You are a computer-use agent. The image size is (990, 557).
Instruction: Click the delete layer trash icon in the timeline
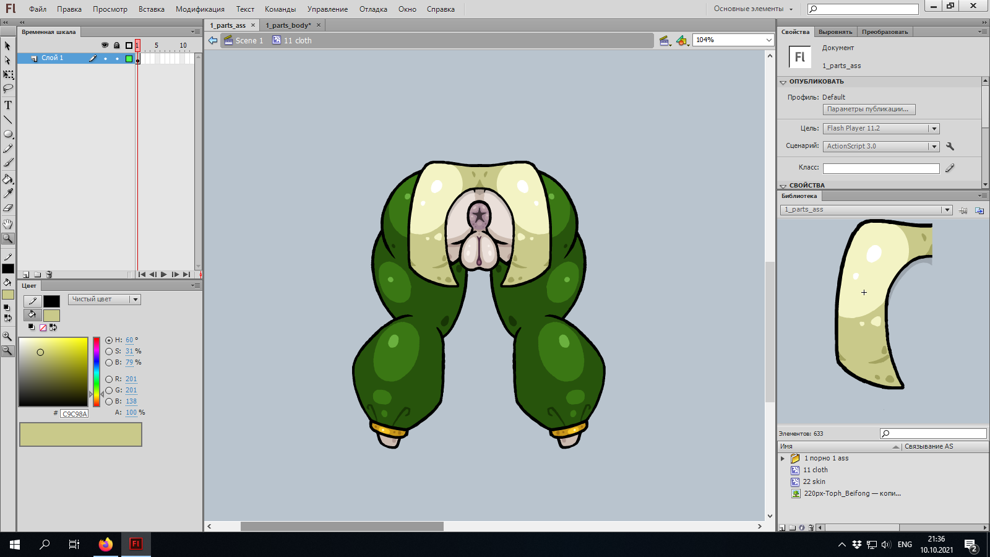[49, 275]
